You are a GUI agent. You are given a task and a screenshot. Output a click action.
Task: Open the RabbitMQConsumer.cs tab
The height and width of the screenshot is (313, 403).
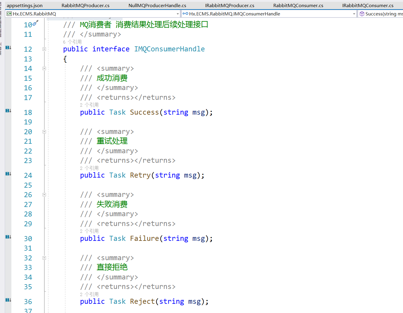[298, 6]
